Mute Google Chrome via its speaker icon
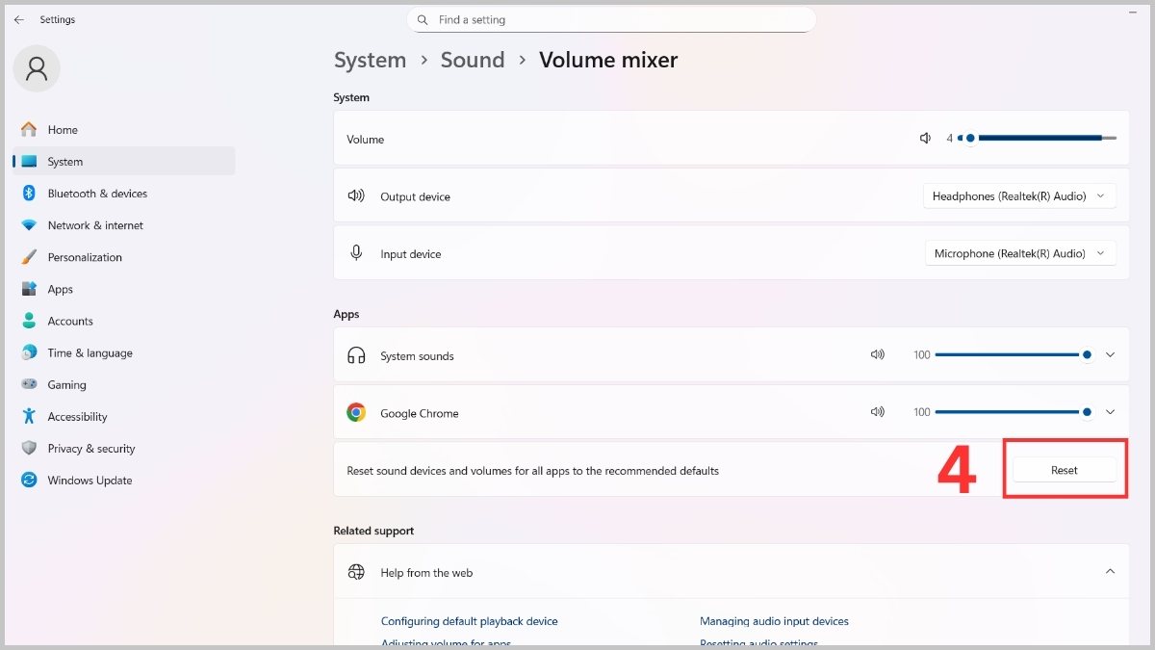Screen dimensions: 1155x650 877,412
